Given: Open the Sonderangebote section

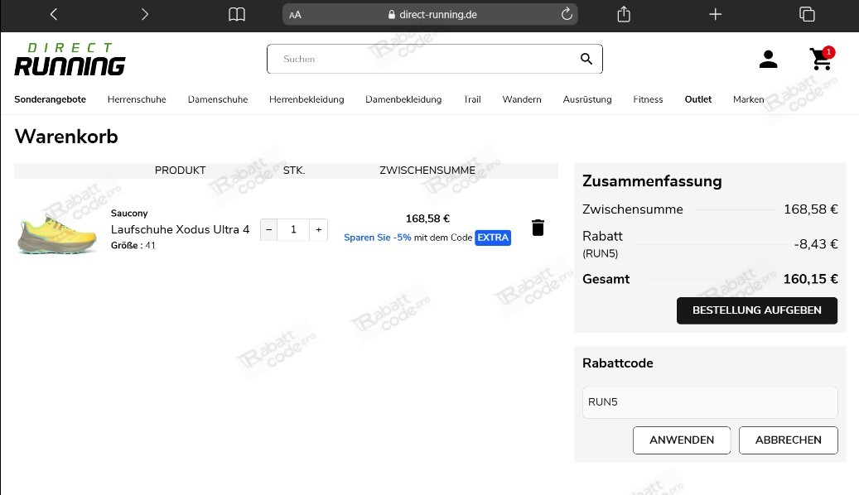Looking at the screenshot, I should coord(50,99).
